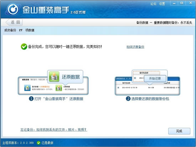This screenshot has height=147, width=196.
Task: Click the 开始还原 button in the illustration
Action: click(x=155, y=78)
